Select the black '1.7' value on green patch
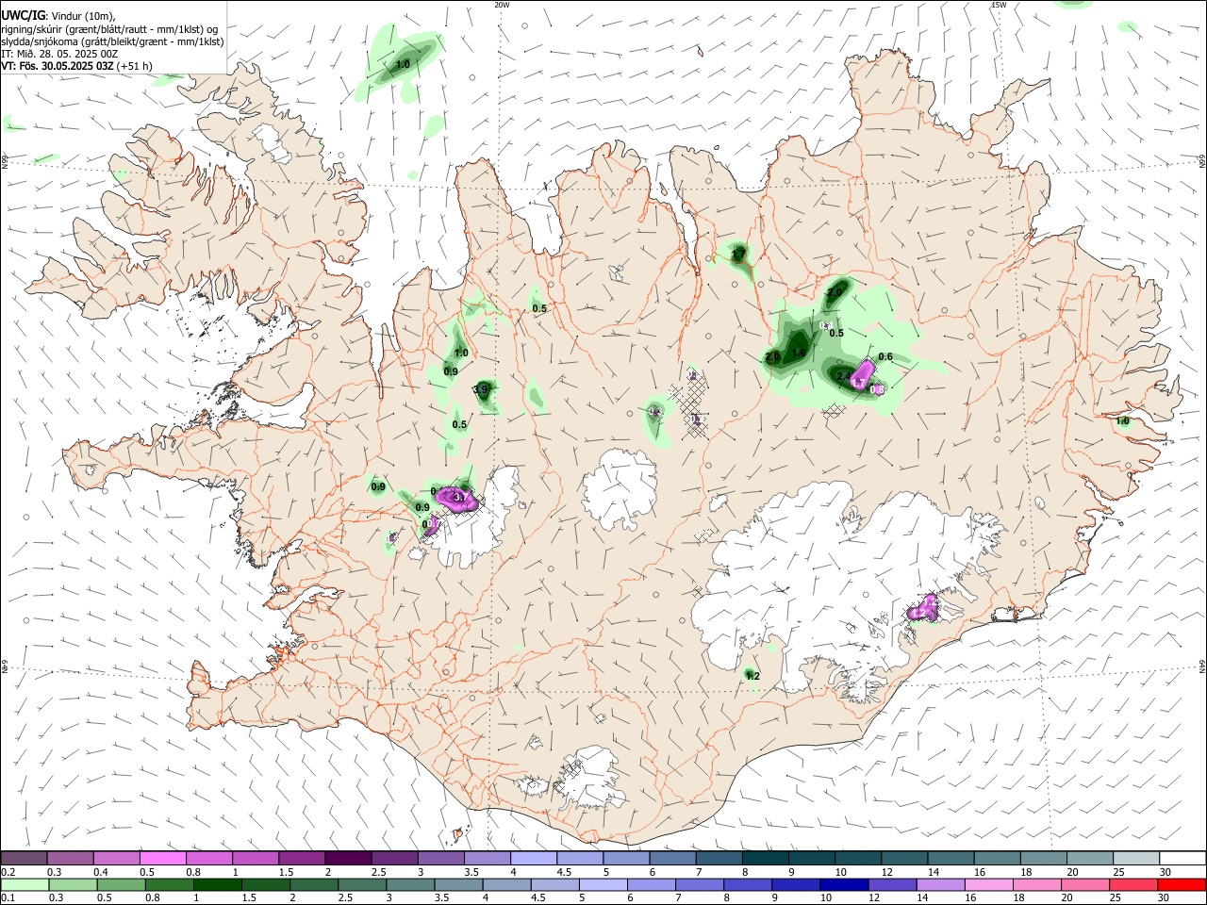This screenshot has height=905, width=1207. click(x=738, y=255)
